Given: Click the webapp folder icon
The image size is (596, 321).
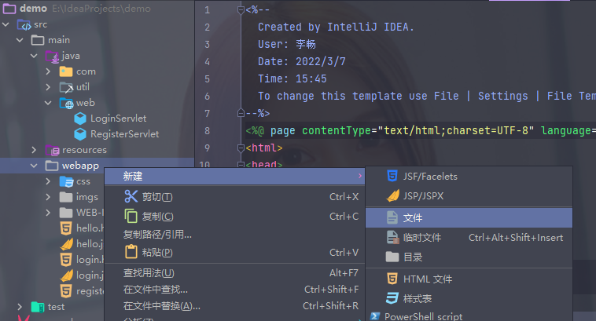Looking at the screenshot, I should (52, 166).
